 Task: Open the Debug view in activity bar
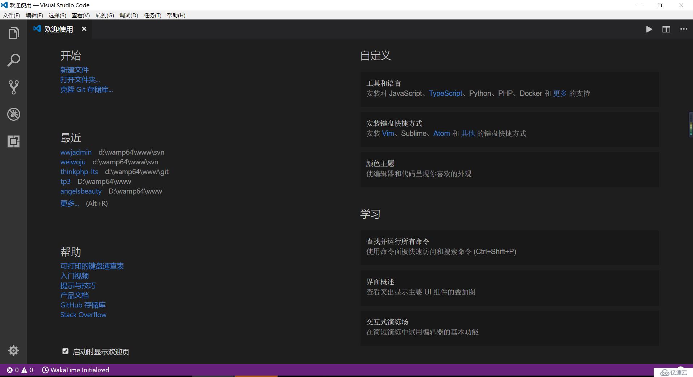13,114
